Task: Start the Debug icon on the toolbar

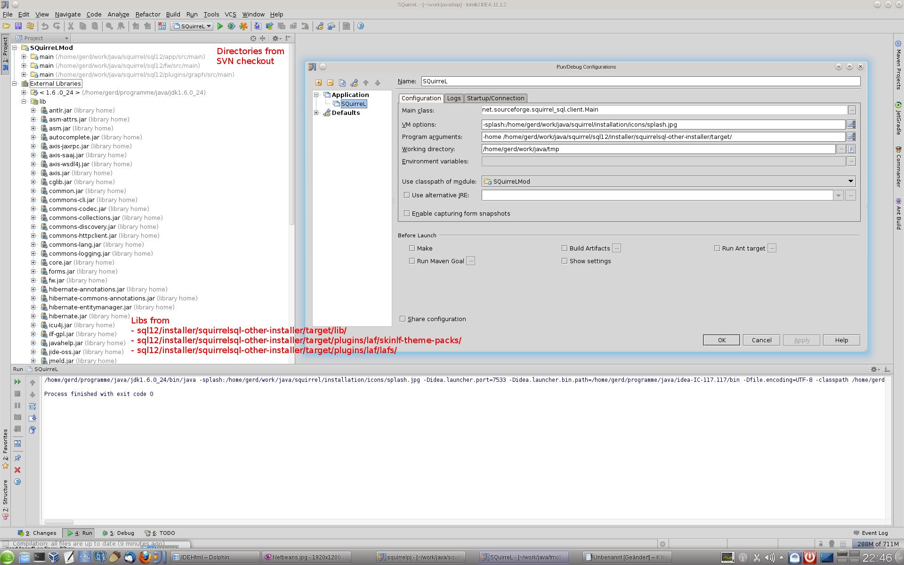Action: (231, 26)
